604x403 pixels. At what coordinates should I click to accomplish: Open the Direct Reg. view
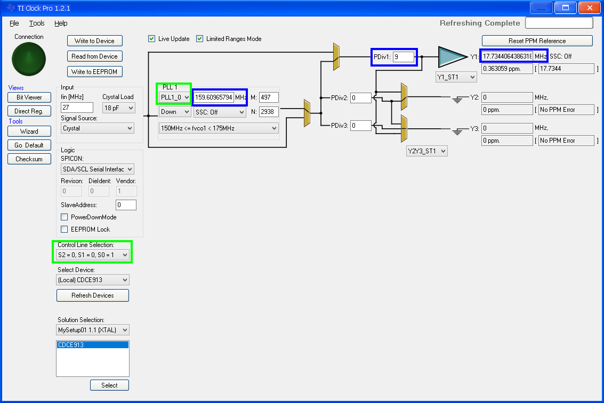pyautogui.click(x=29, y=111)
